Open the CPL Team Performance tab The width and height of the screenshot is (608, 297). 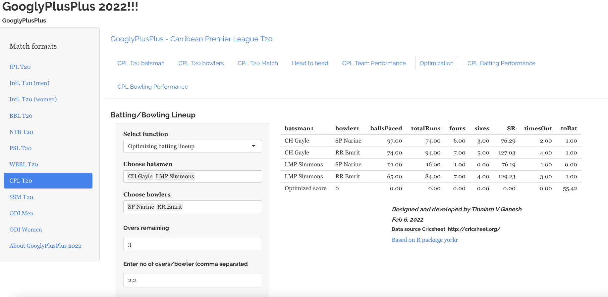coord(374,63)
